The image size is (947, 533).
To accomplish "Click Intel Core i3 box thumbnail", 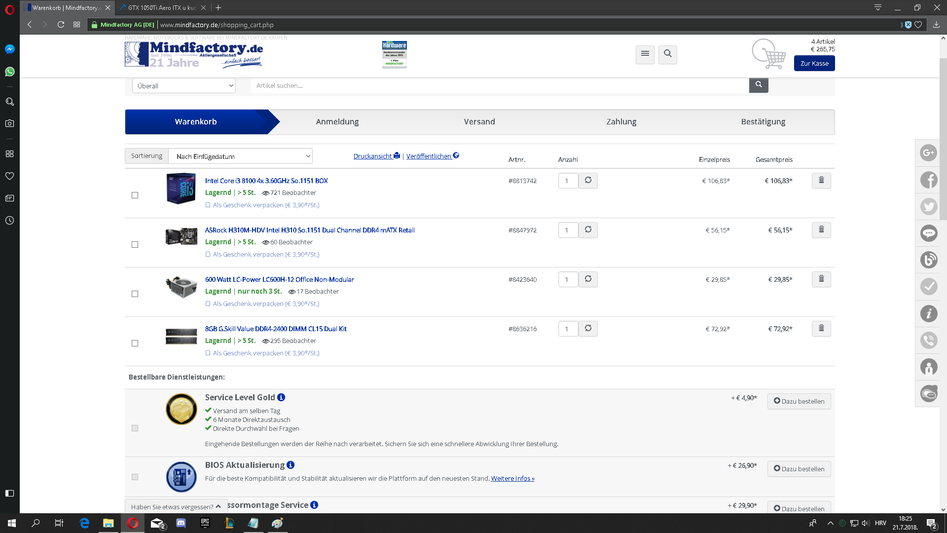I will point(181,188).
